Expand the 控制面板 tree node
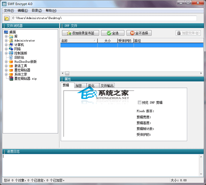 click(6, 53)
